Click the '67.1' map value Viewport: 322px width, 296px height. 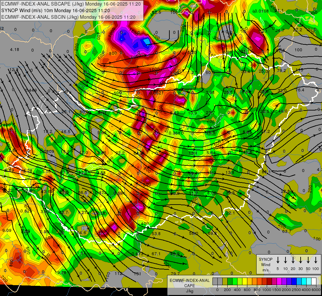click(x=156, y=254)
